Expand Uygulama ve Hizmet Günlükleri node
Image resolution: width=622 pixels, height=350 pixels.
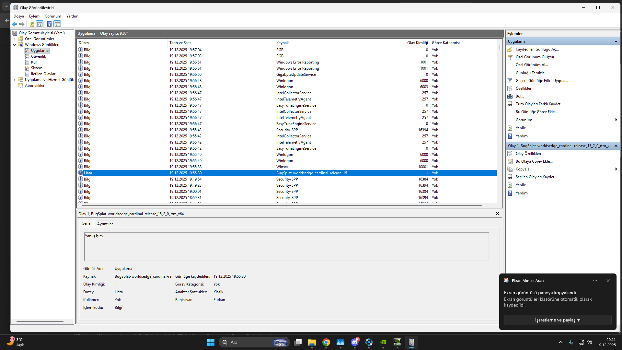14,80
